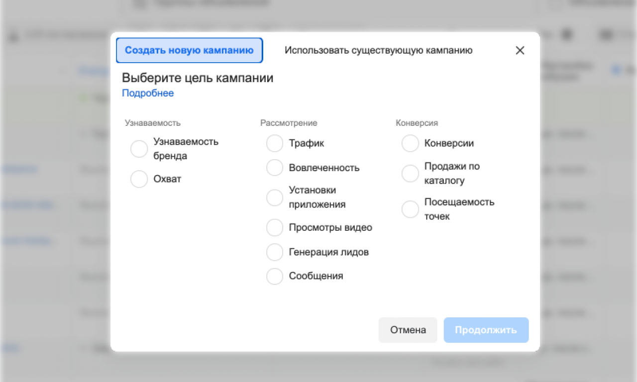Viewport: 637px width, 382px height.
Task: Click the 'Рассмотрение' column heading
Action: coord(289,123)
